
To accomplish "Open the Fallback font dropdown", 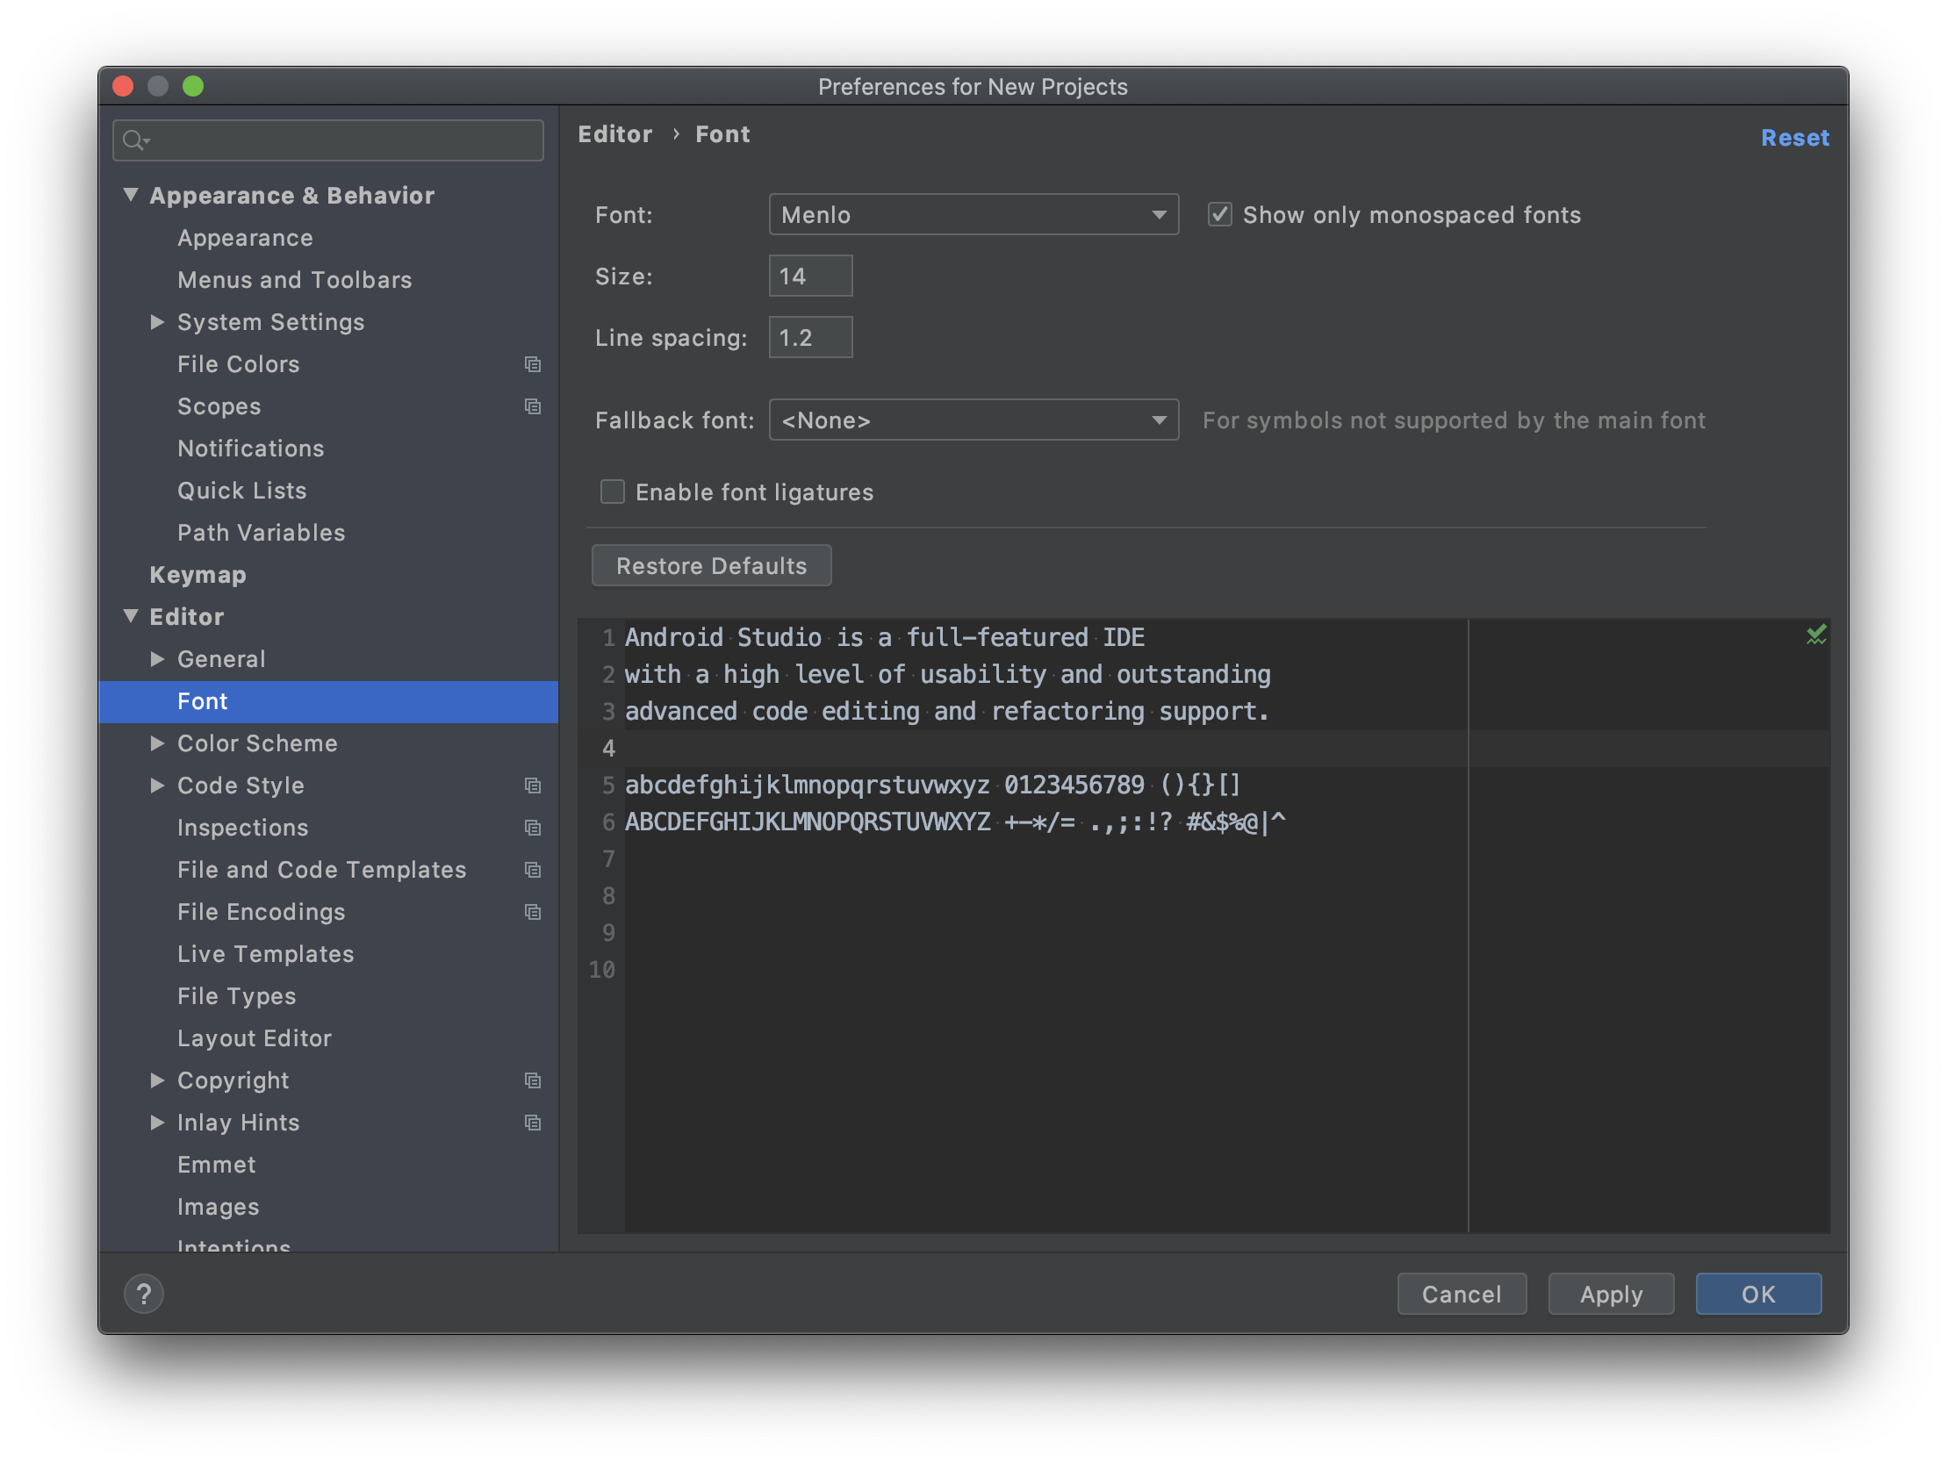I will tap(973, 420).
